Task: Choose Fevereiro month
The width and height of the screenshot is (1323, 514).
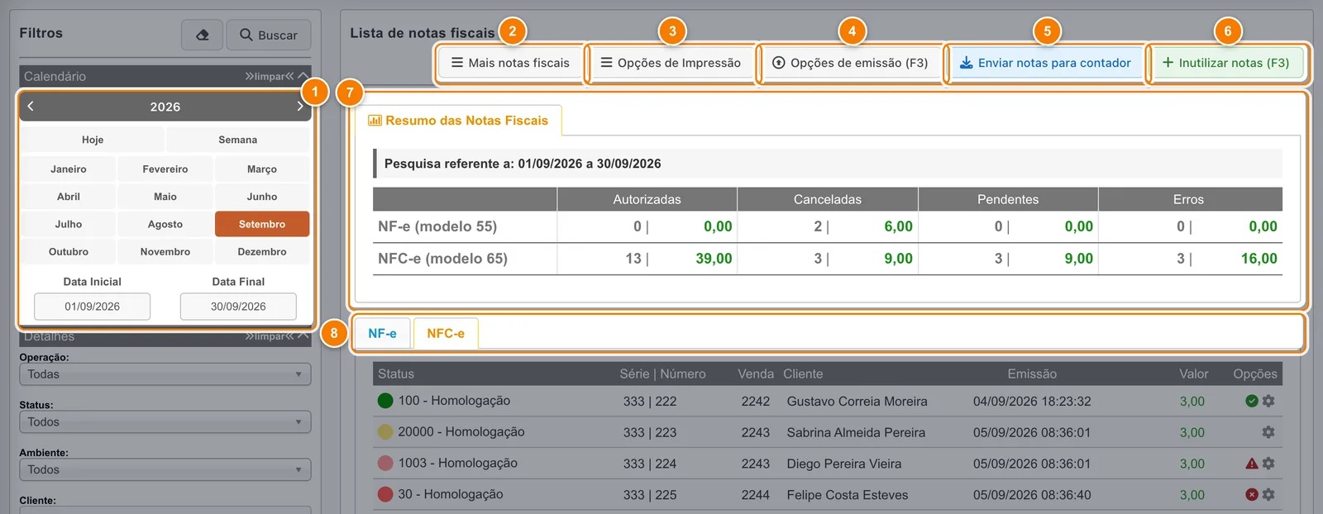Action: tap(165, 169)
